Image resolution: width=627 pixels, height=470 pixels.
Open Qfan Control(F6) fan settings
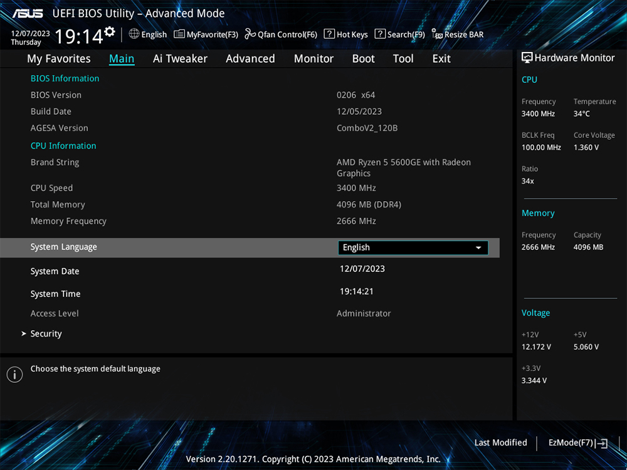coord(281,34)
